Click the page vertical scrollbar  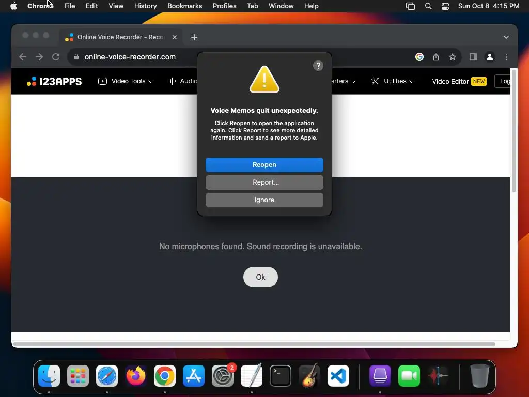tap(514, 131)
